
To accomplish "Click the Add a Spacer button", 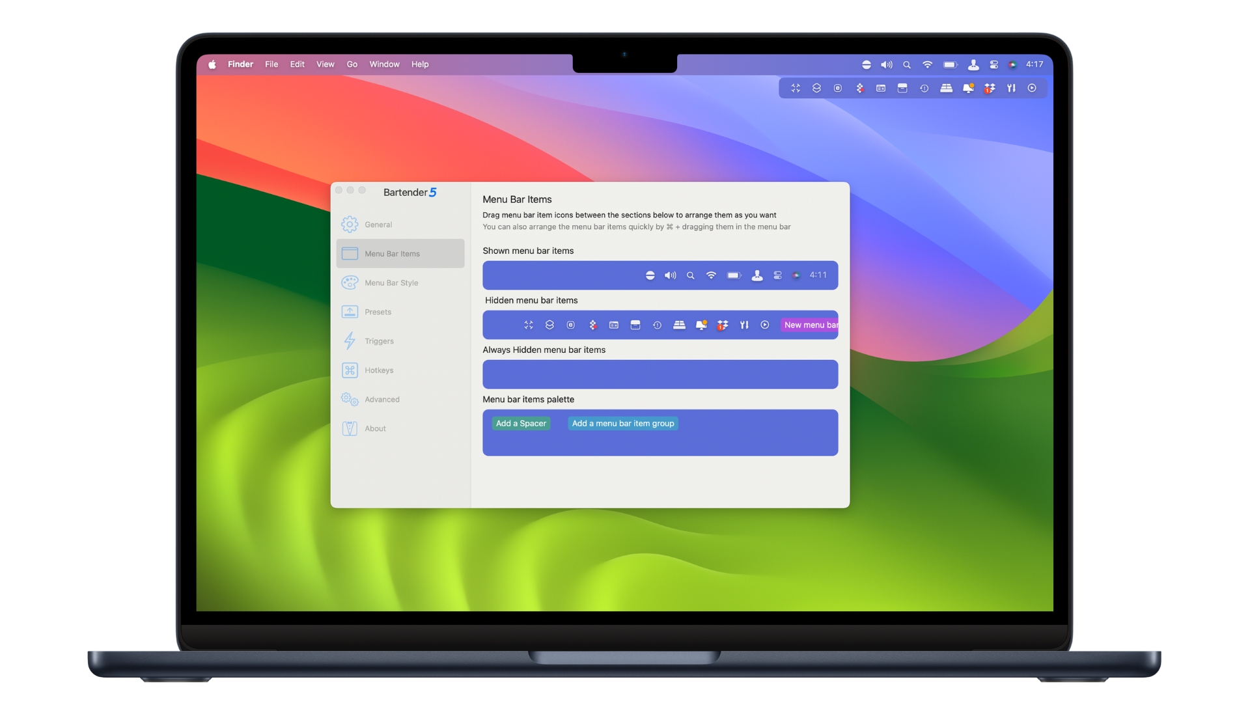I will coord(521,424).
